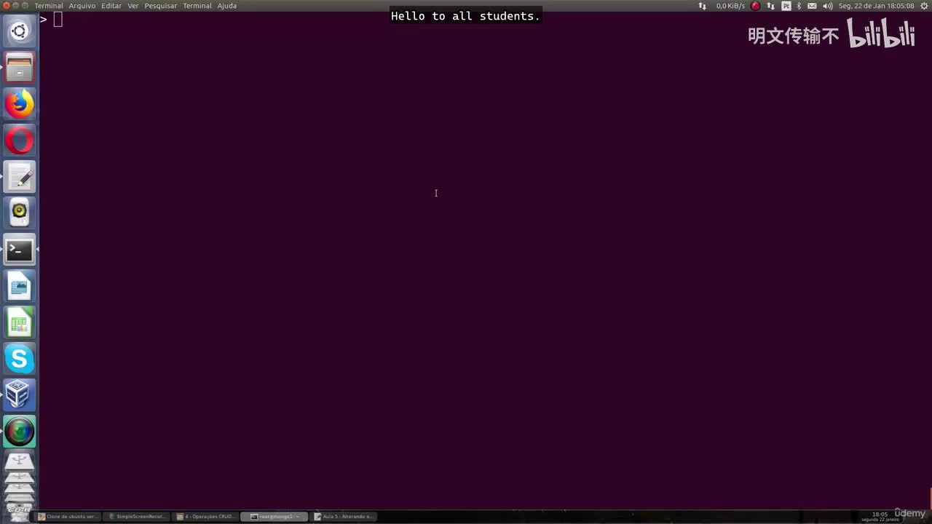Switch to '4 - Operações CRUD' taskbar window
Screen dimensions: 932x524
coord(206,517)
